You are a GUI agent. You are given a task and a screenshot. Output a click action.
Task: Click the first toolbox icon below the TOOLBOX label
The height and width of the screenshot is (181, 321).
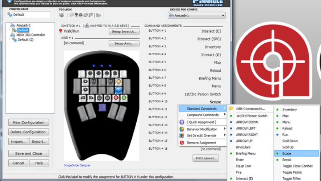click(61, 15)
